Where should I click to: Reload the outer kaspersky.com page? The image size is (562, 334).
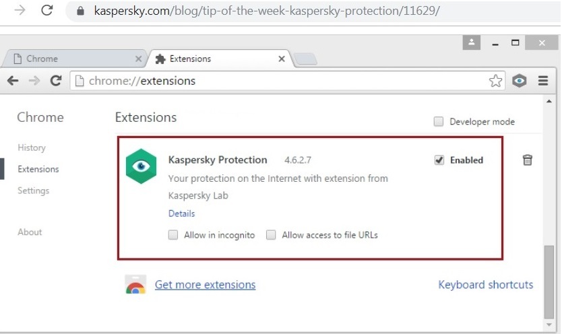point(46,11)
